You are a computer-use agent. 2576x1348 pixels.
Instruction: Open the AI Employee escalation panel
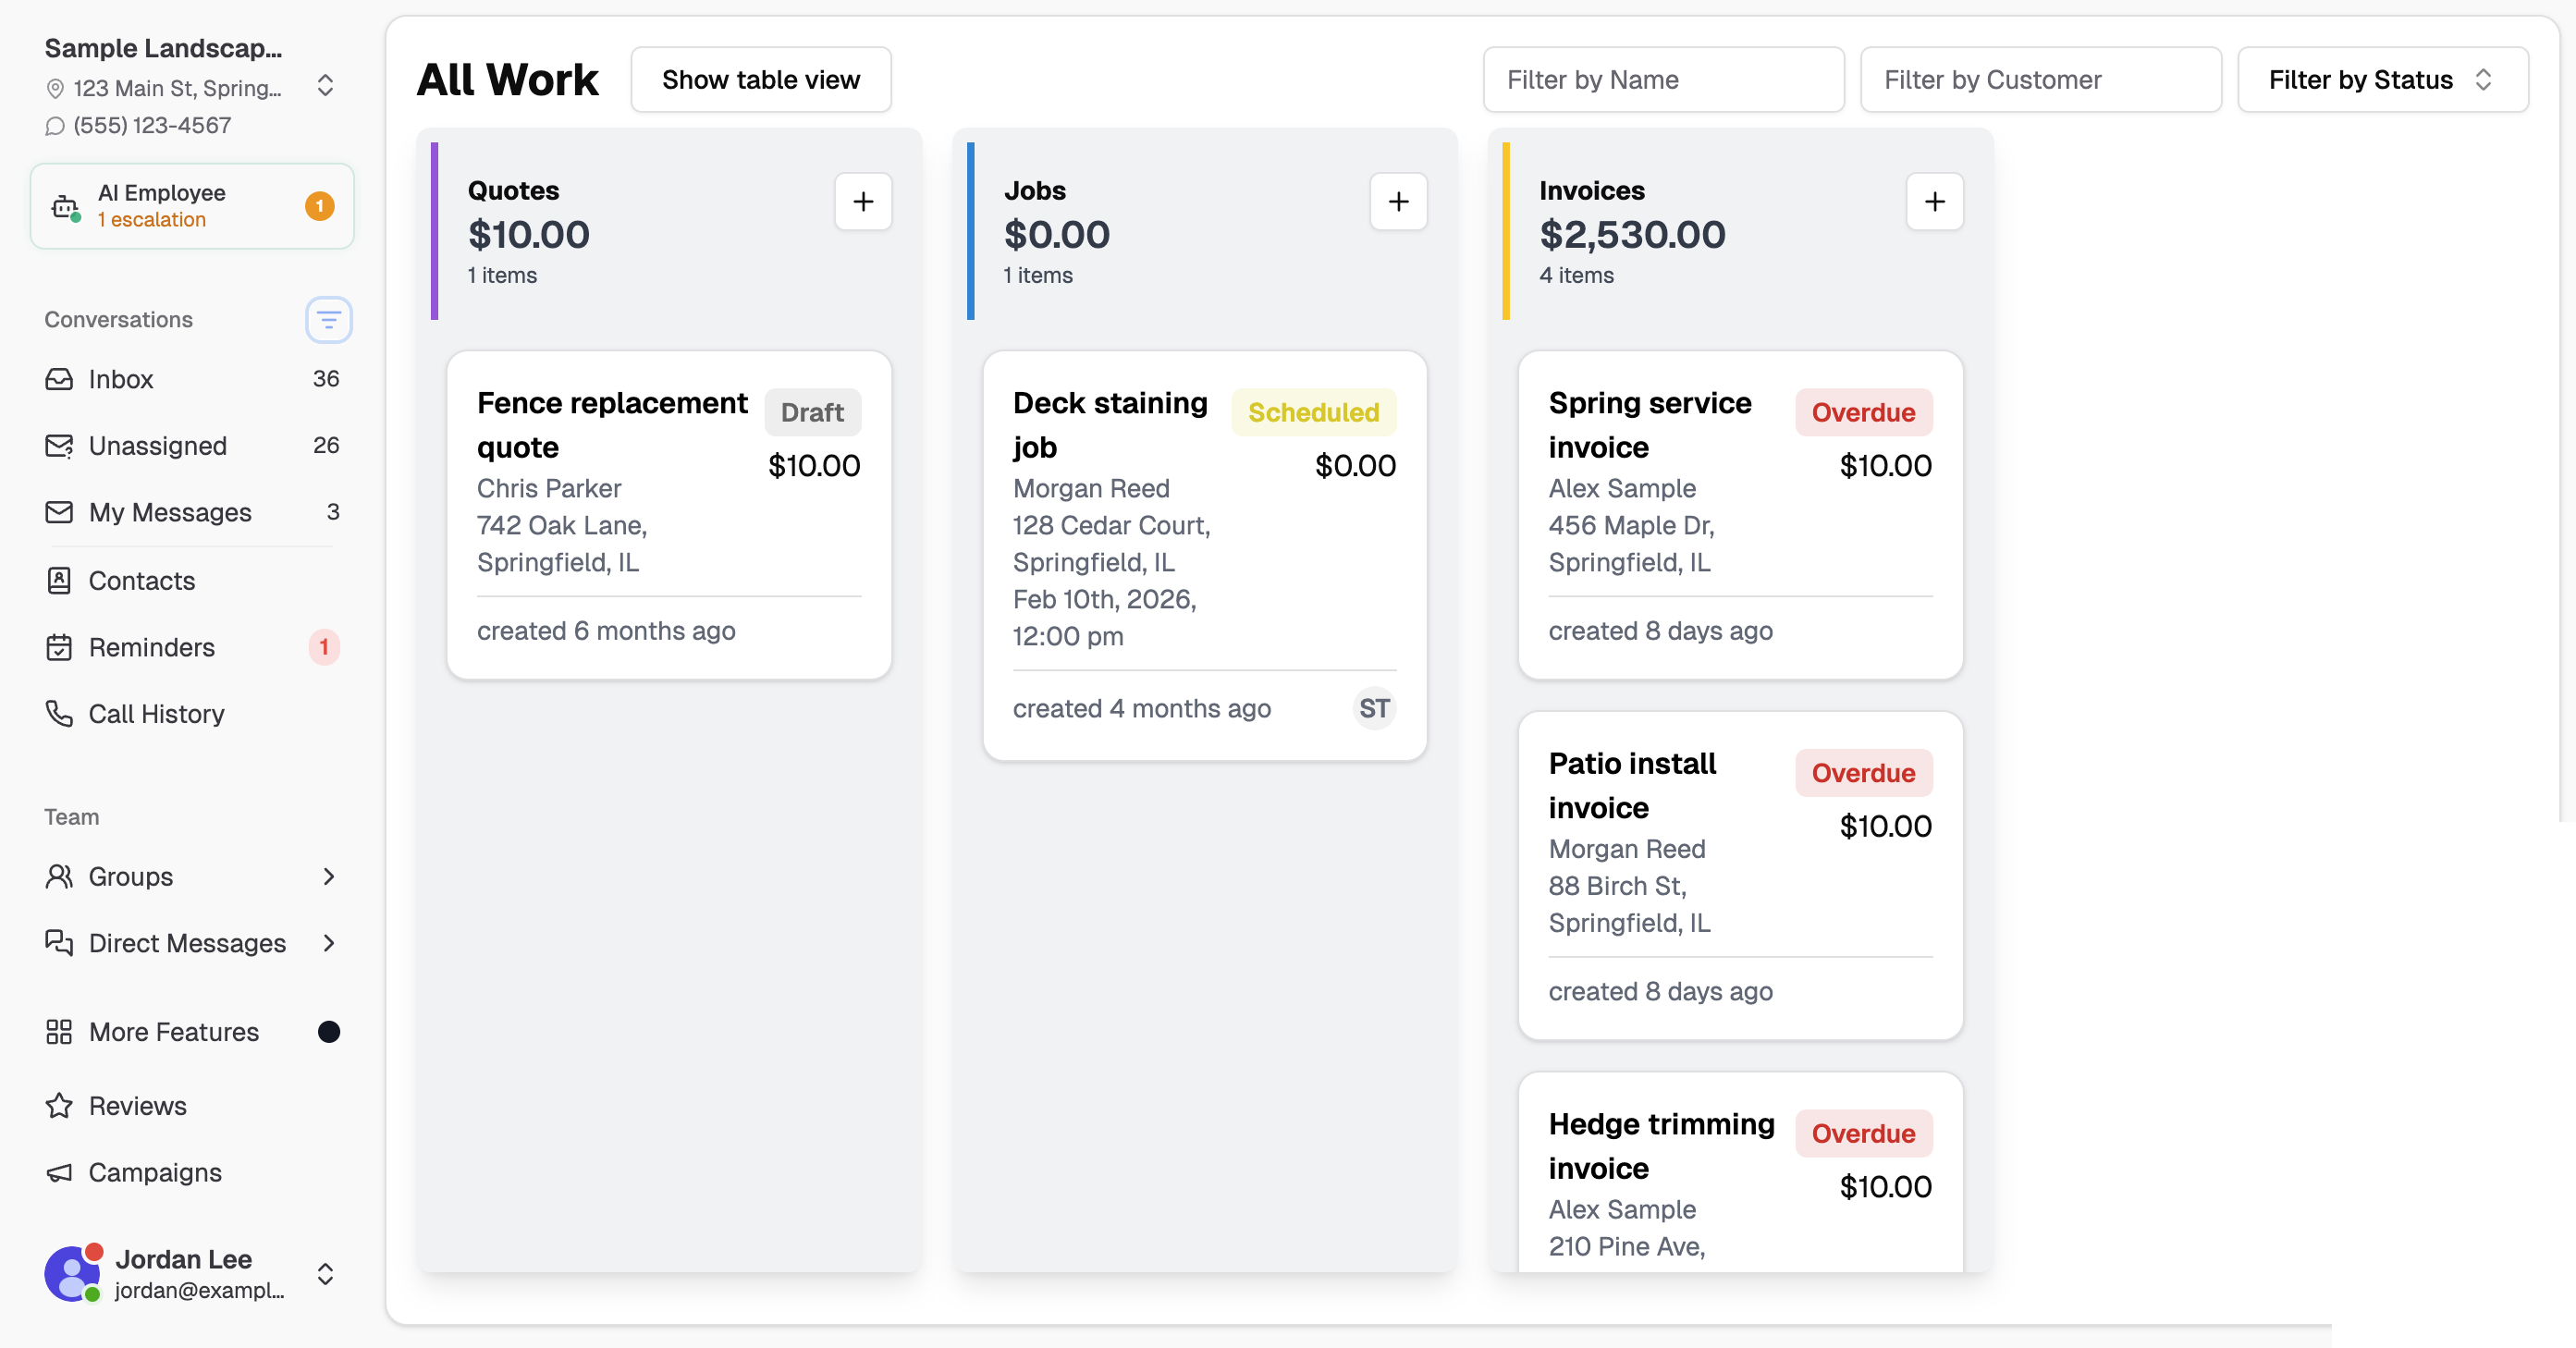(x=192, y=206)
